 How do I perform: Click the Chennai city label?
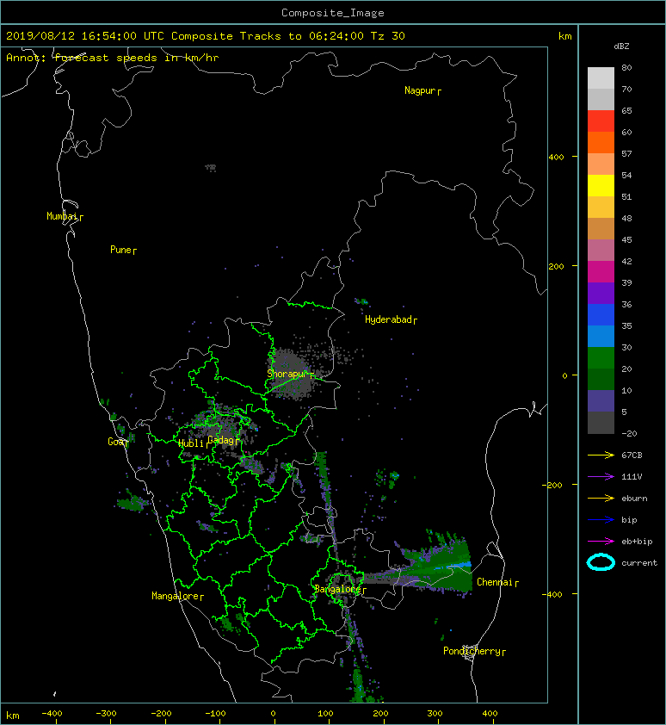point(495,582)
